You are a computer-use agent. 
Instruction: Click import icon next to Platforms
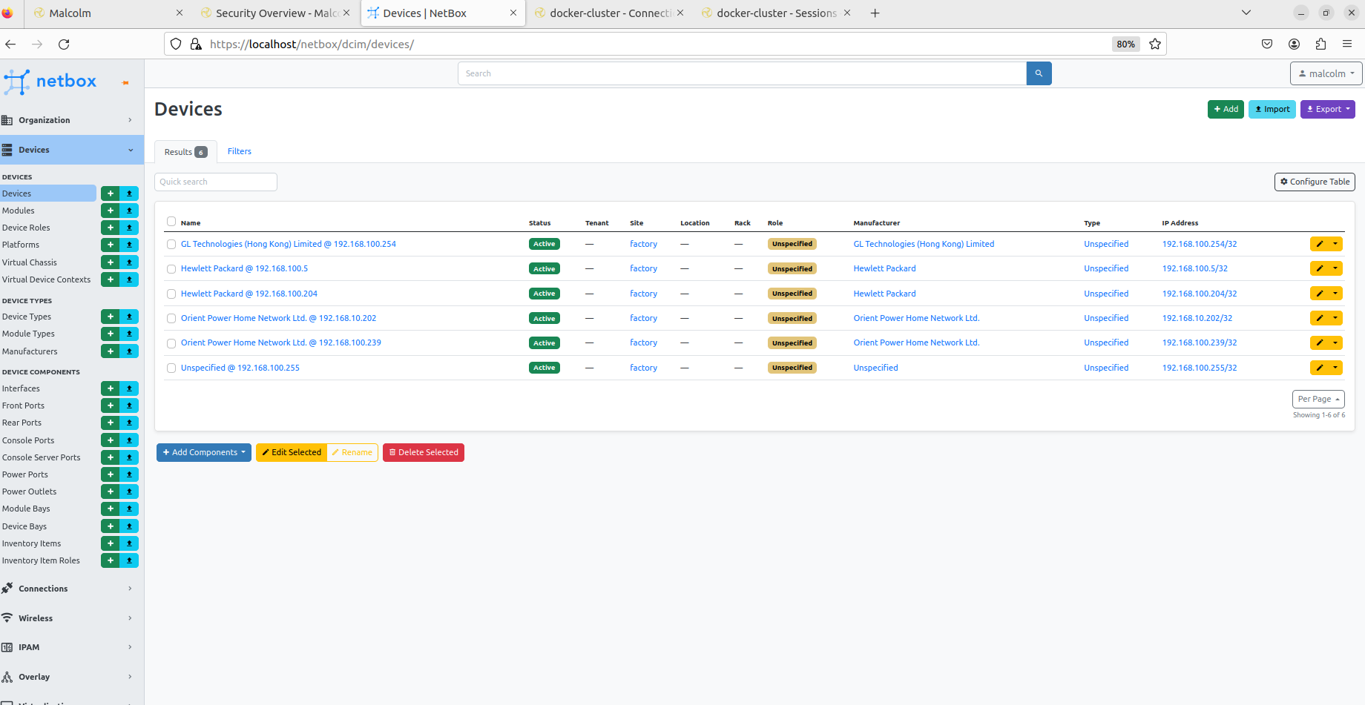tap(129, 245)
